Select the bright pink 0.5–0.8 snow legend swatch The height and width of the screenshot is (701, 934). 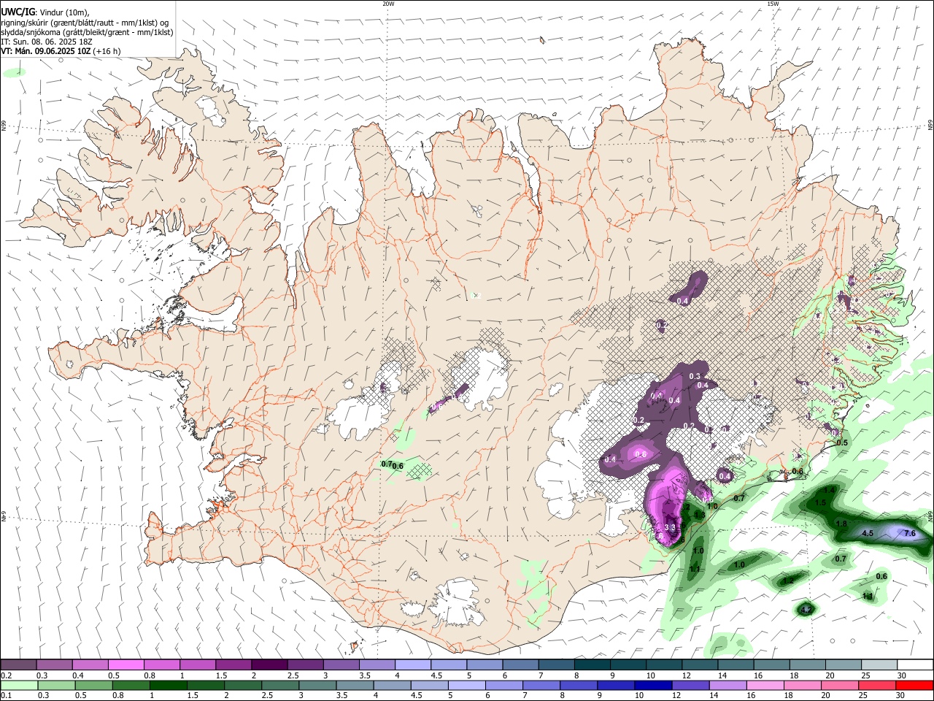126,664
